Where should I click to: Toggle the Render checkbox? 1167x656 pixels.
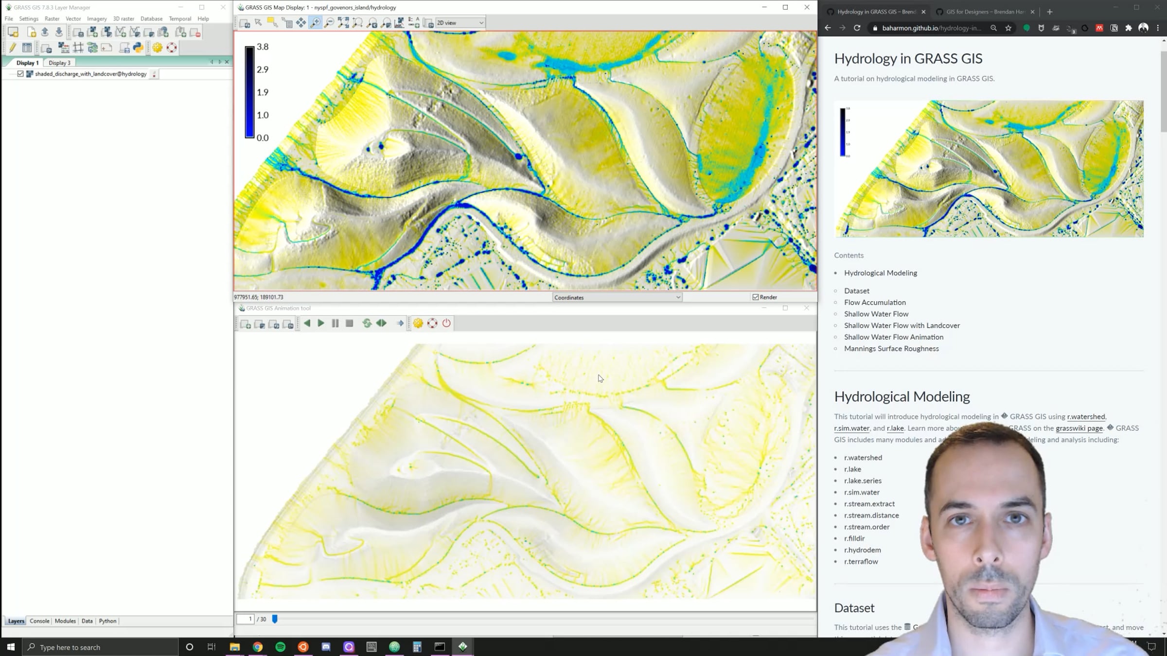tap(756, 297)
